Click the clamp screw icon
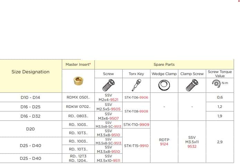240x165 pixels. point(192,84)
